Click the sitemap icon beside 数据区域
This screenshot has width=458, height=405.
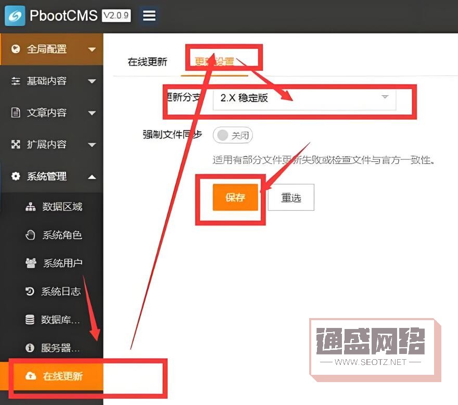click(30, 207)
